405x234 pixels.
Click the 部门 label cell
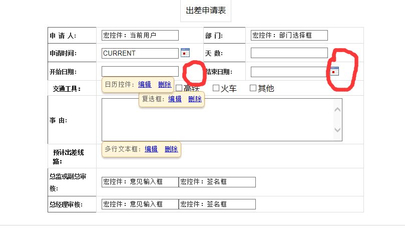click(224, 36)
